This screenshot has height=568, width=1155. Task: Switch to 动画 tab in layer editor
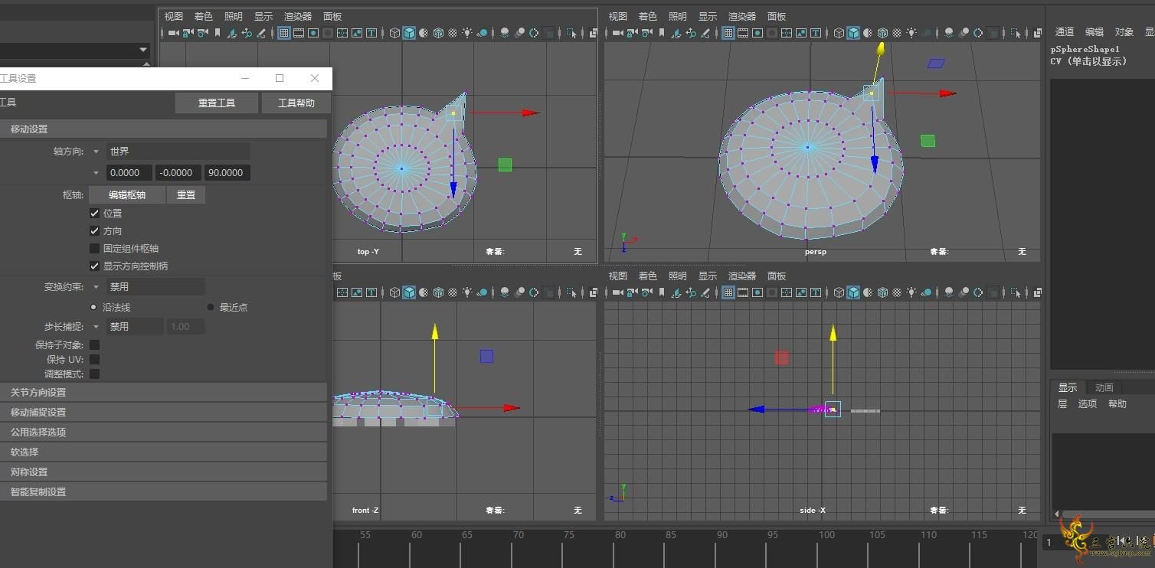point(1104,387)
